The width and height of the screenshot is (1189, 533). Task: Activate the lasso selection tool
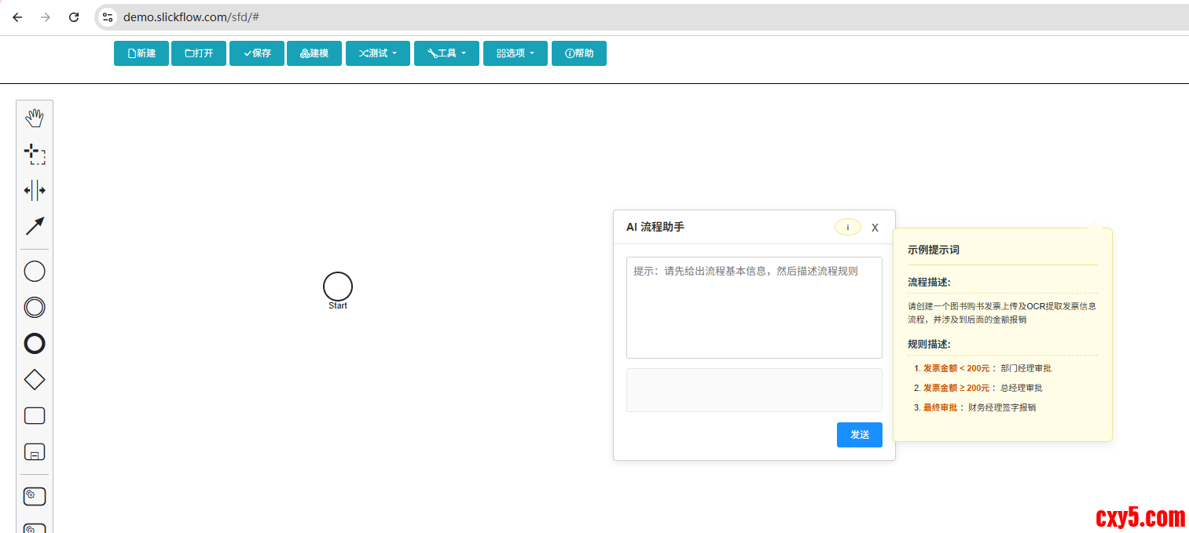pyautogui.click(x=35, y=154)
